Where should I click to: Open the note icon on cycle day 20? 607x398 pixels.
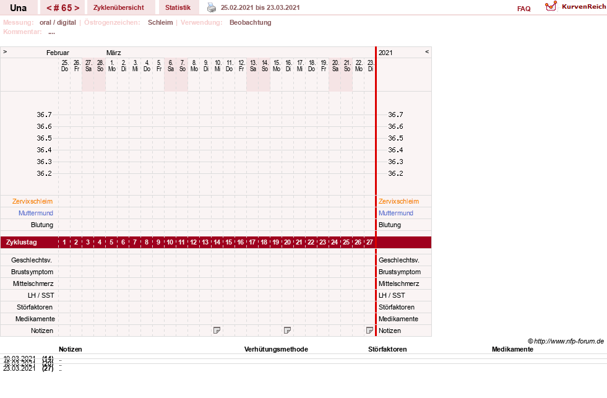tap(287, 331)
